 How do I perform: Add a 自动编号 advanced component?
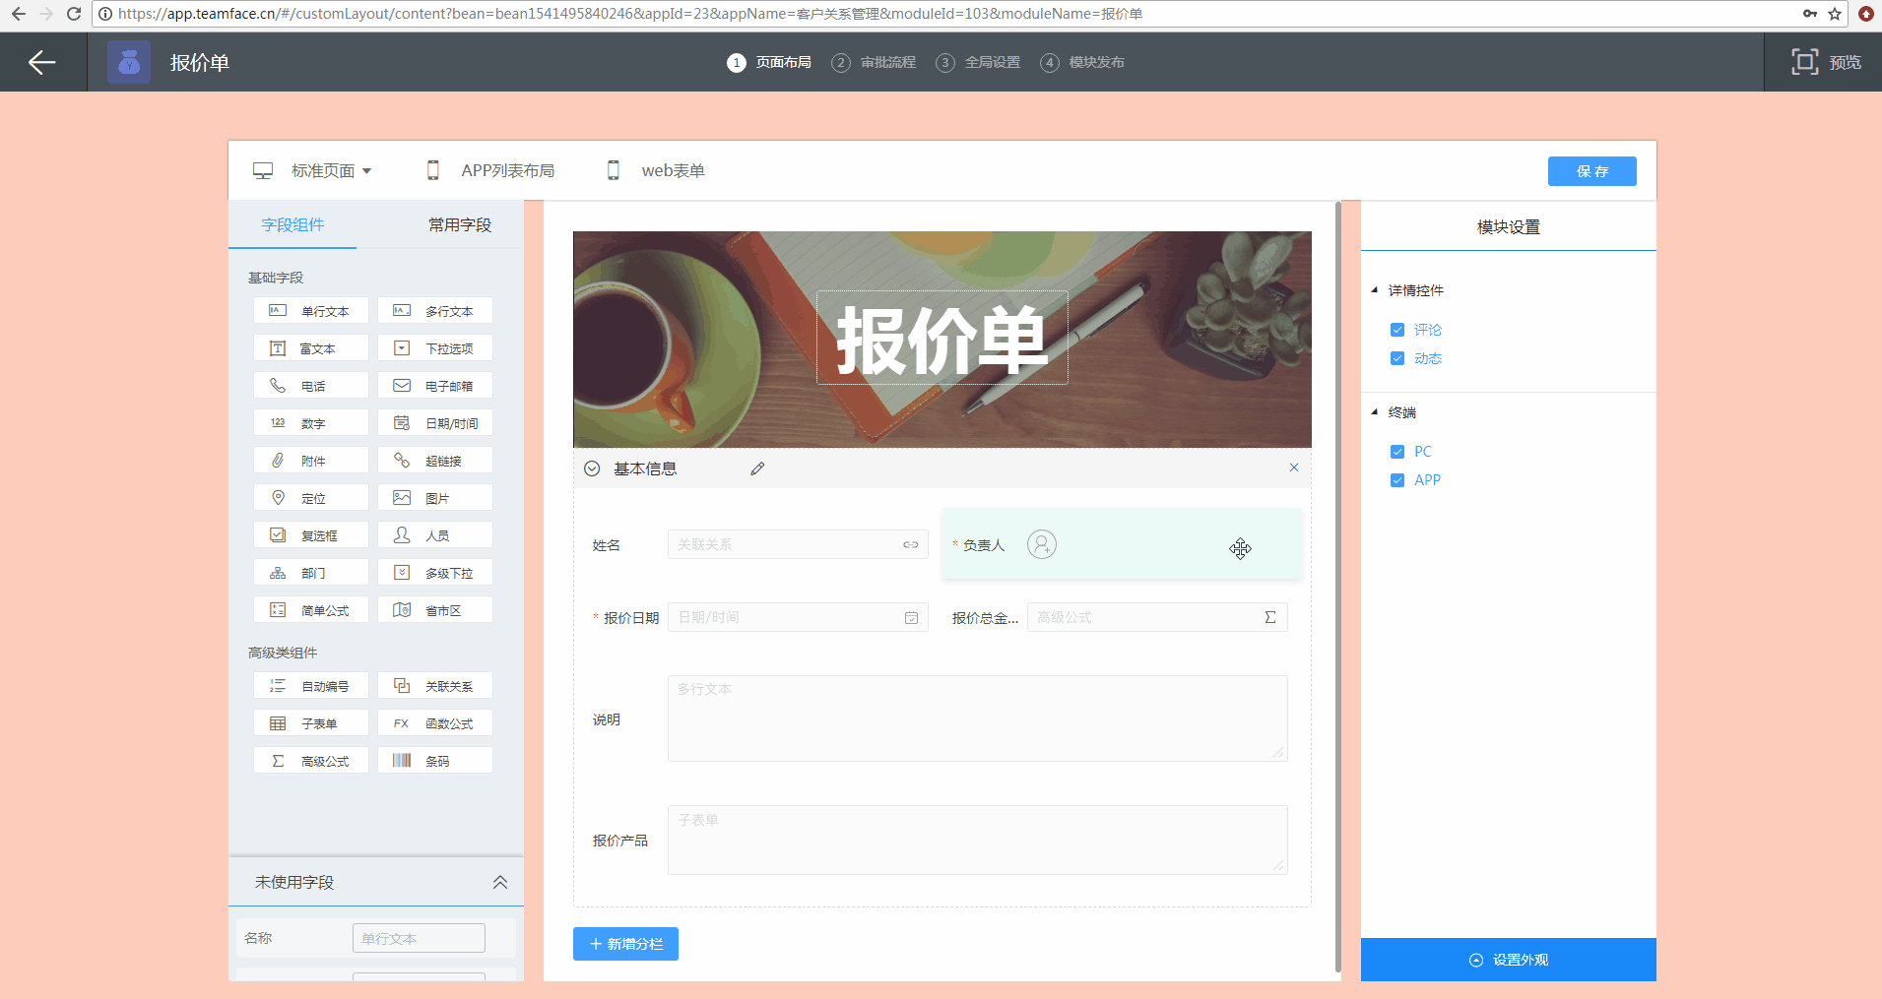[x=311, y=686]
